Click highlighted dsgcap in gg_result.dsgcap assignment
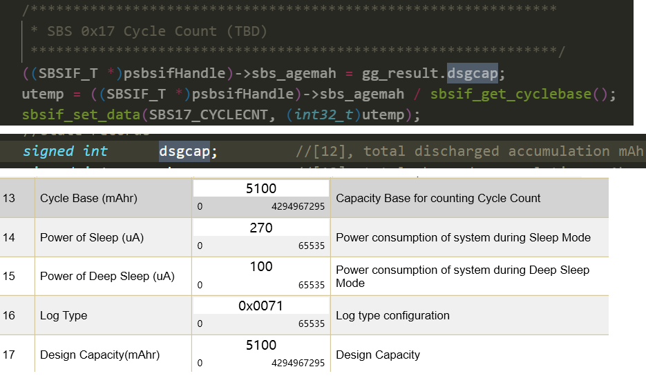646x378 pixels. [473, 73]
